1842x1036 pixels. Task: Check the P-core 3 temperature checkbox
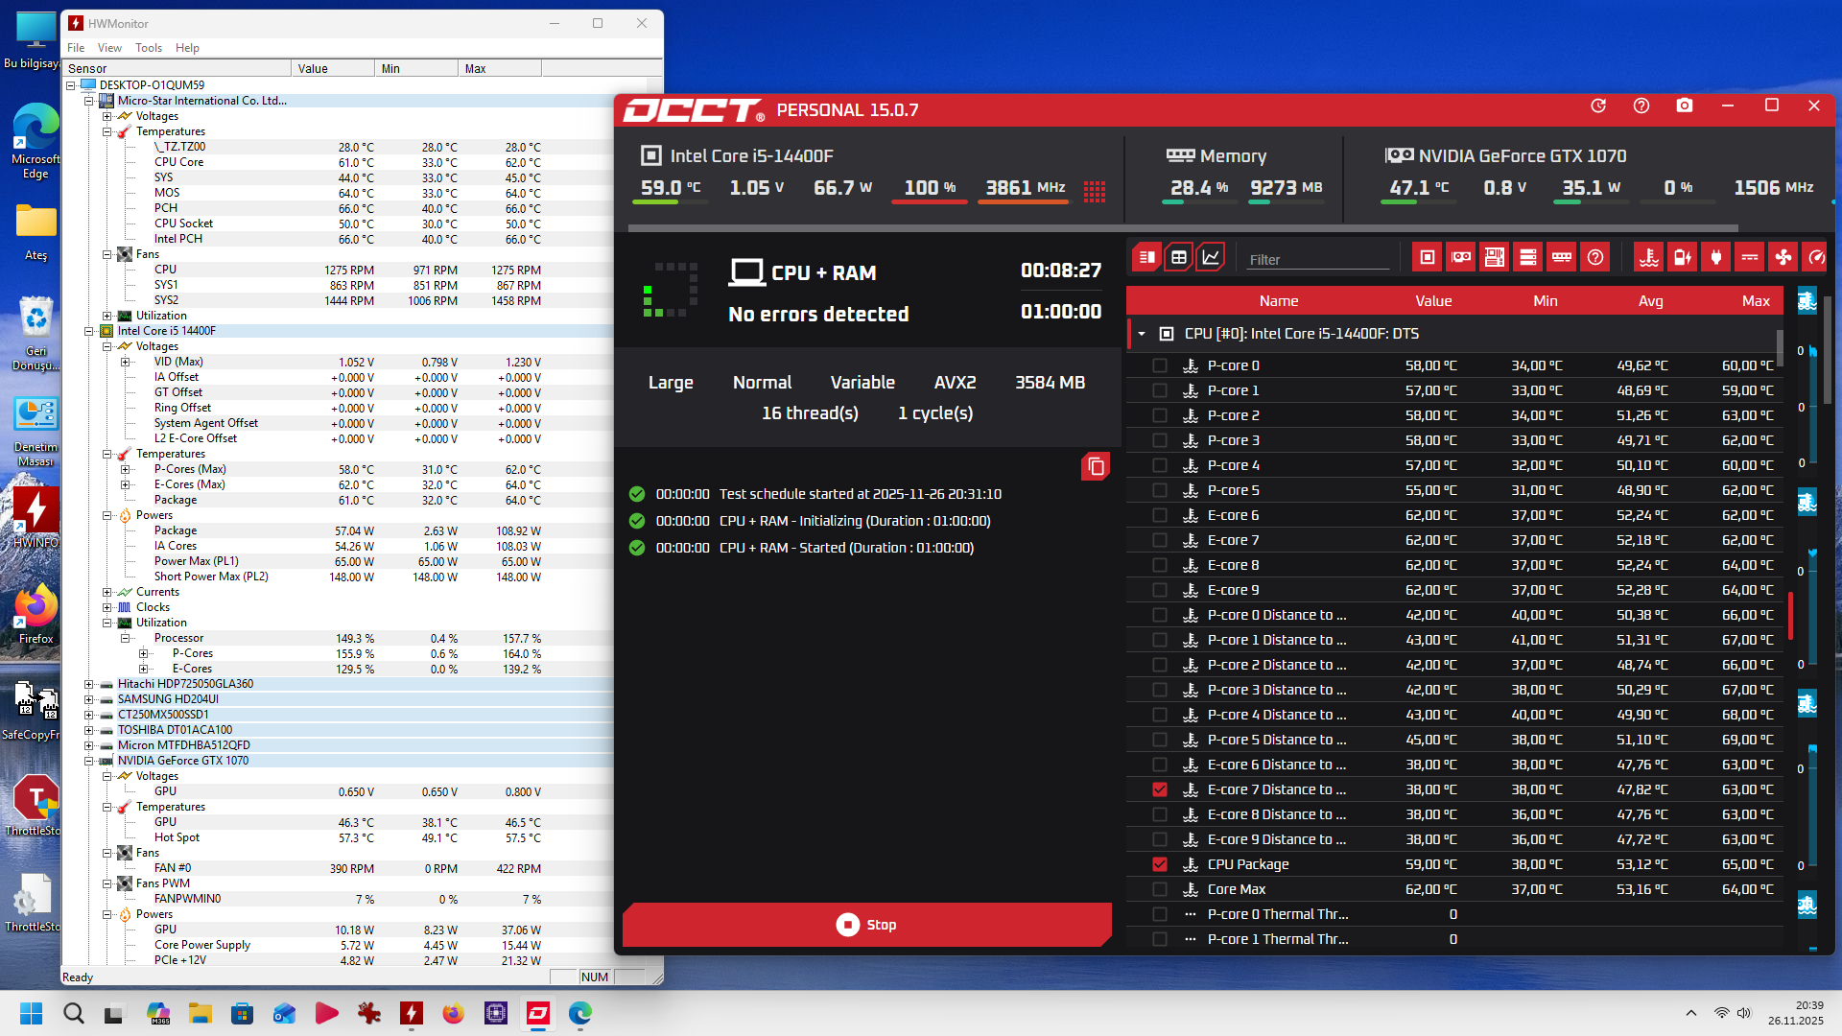point(1160,440)
